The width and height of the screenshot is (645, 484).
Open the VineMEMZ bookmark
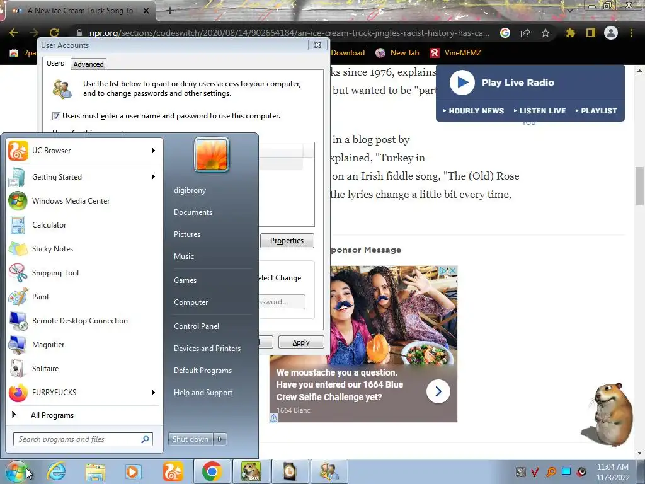pos(455,53)
